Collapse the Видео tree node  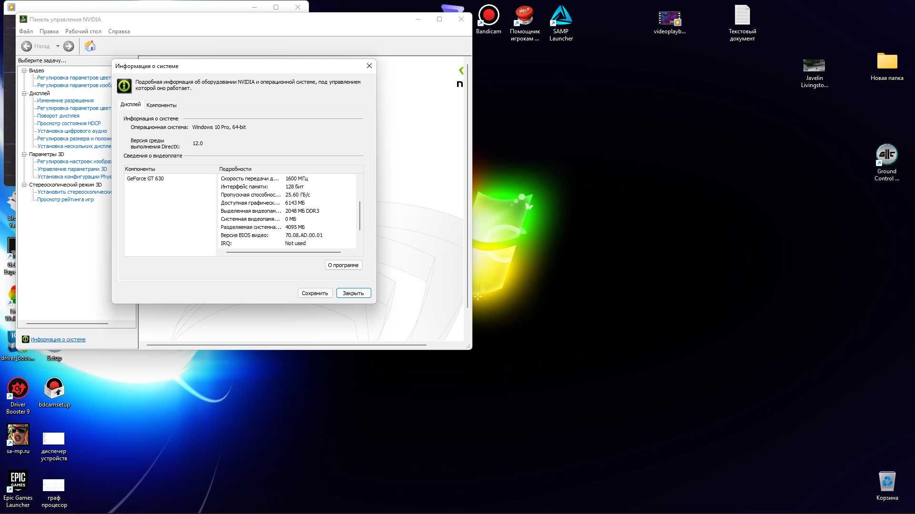24,70
